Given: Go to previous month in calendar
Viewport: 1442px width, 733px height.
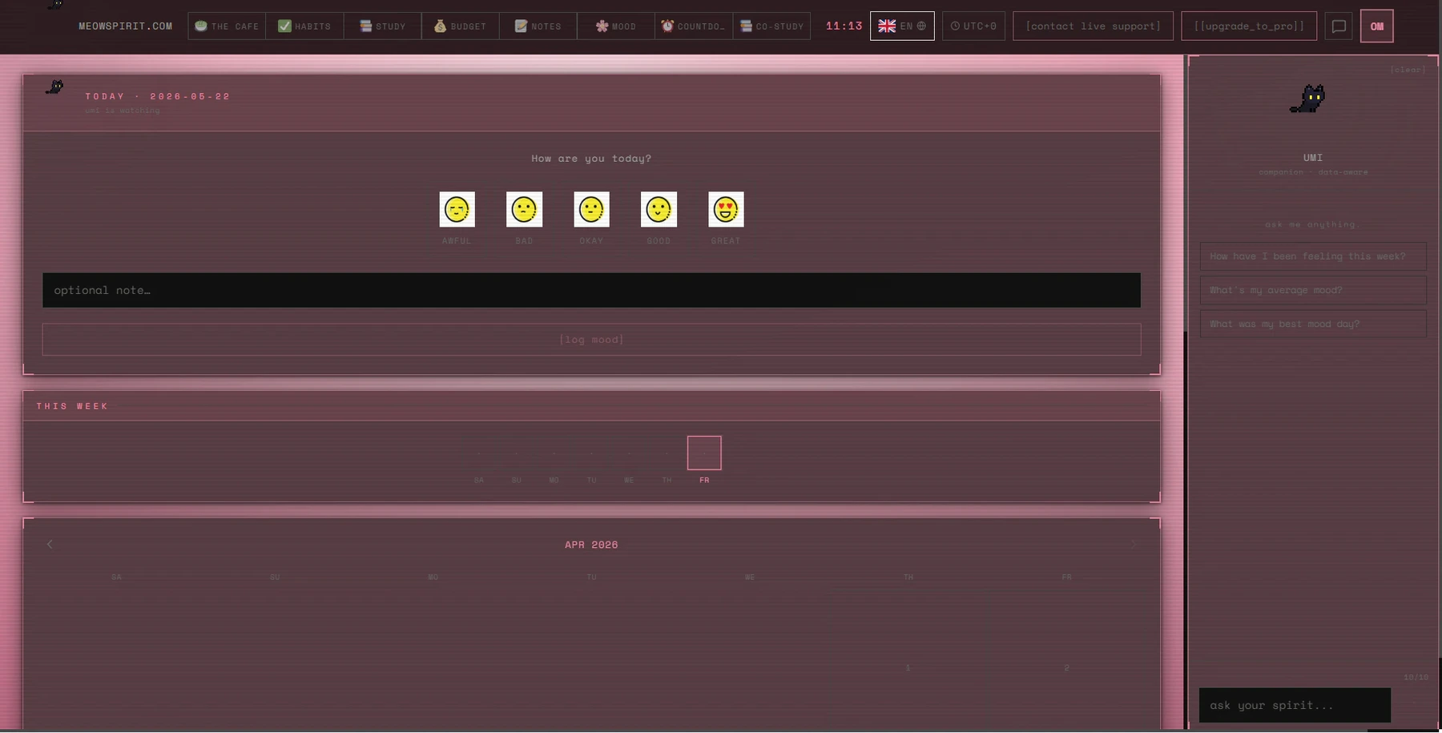Looking at the screenshot, I should pos(50,544).
